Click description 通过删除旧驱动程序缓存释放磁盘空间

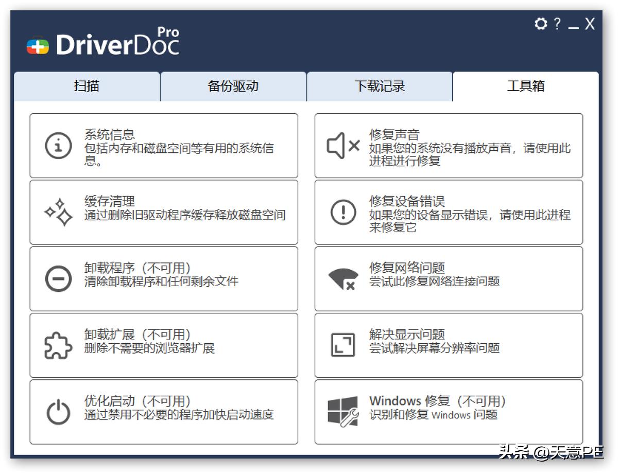[185, 215]
